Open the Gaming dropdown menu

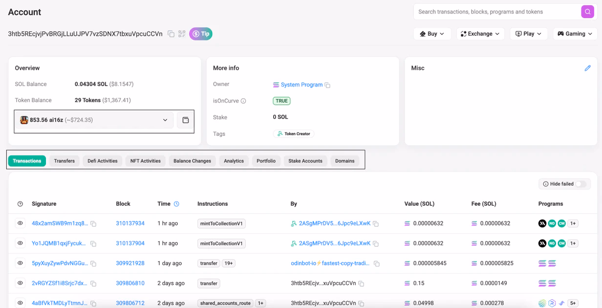coord(575,34)
